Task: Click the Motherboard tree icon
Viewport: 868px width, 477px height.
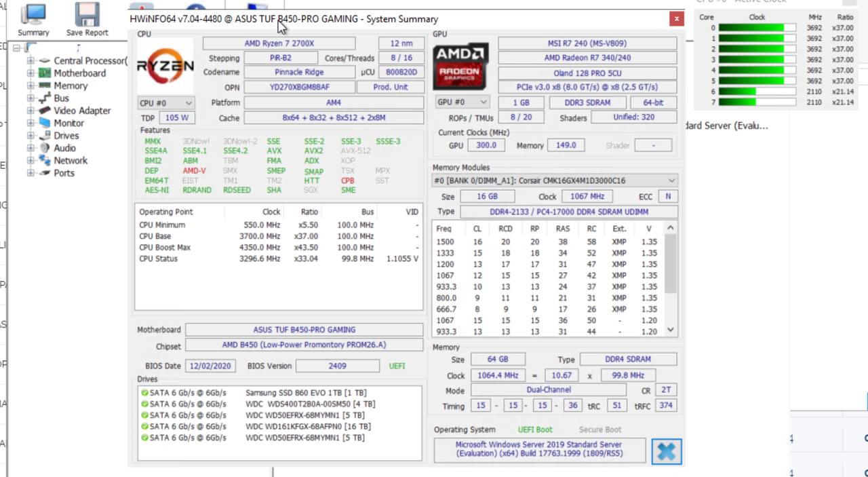Action: (x=45, y=73)
